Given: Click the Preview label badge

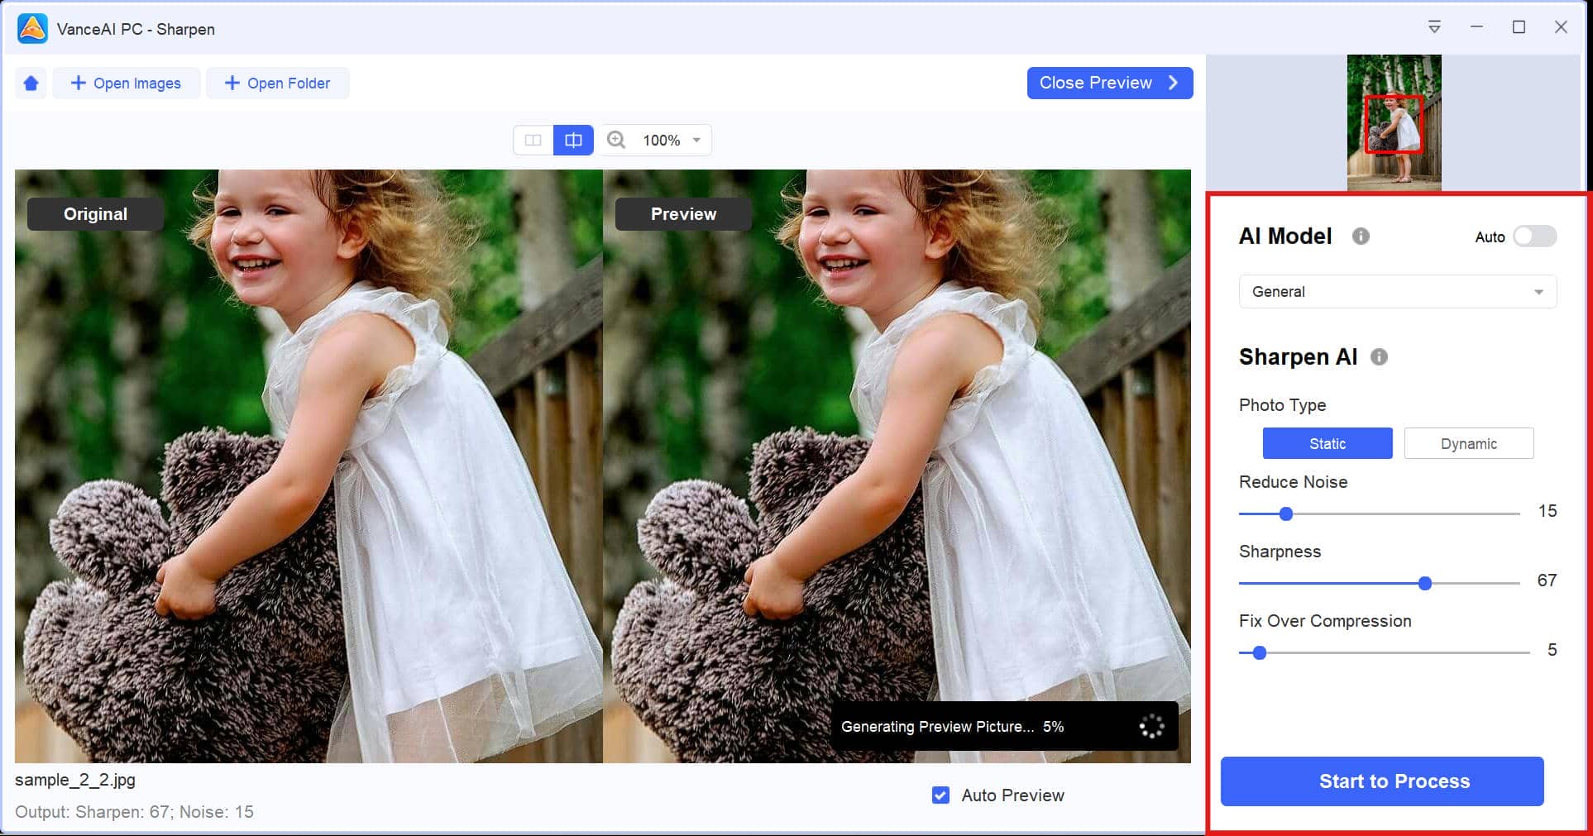Looking at the screenshot, I should click(683, 214).
